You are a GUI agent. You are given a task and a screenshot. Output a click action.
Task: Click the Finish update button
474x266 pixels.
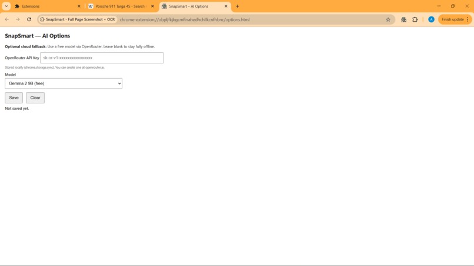pos(455,19)
